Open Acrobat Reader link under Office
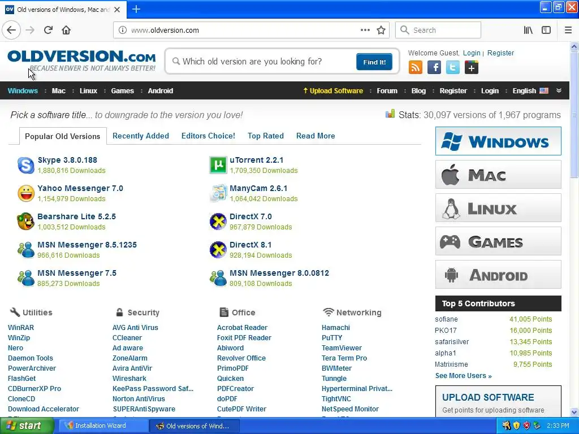Viewport: 579px width, 434px height. point(242,327)
